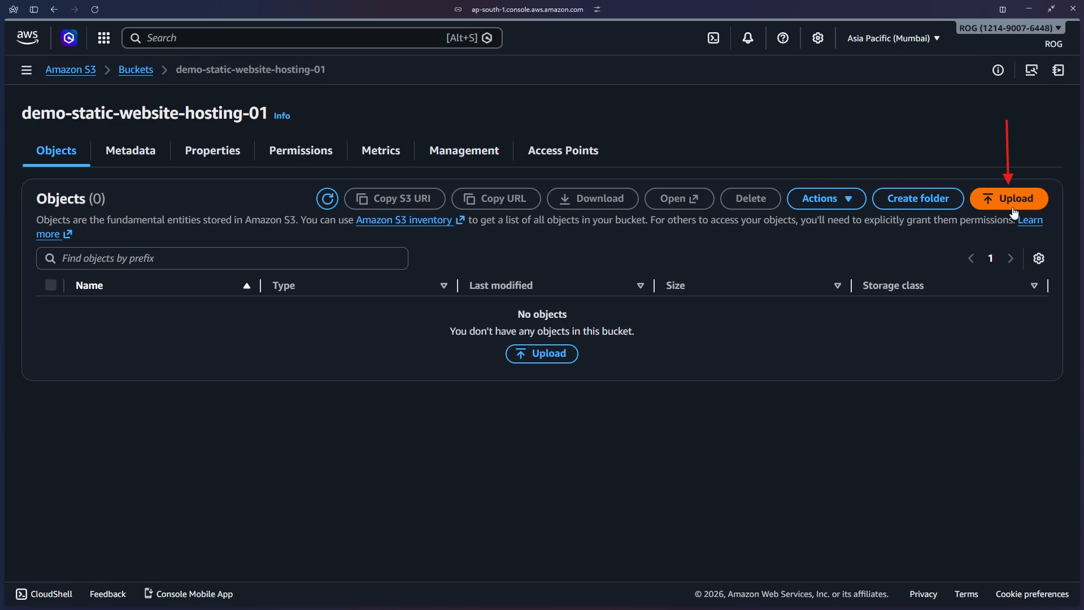Refresh the objects list
This screenshot has height=610, width=1084.
(328, 198)
